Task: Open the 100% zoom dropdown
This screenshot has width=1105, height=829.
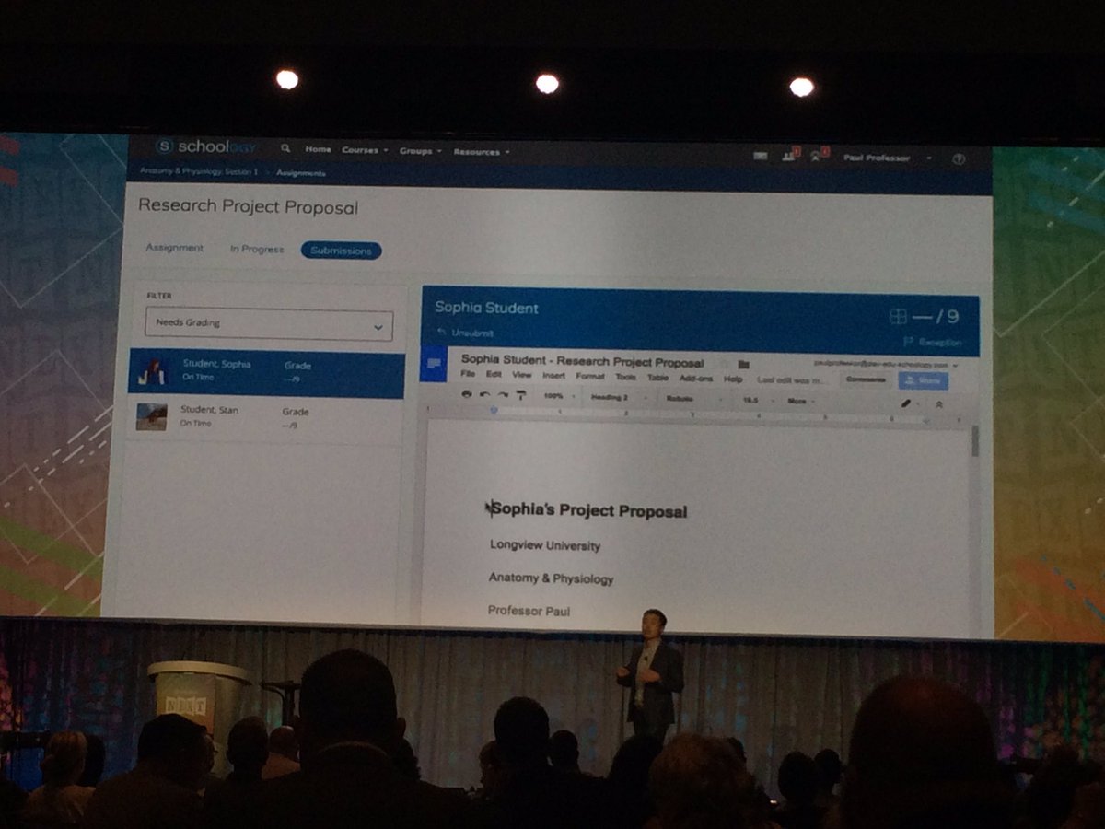Action: click(x=559, y=396)
